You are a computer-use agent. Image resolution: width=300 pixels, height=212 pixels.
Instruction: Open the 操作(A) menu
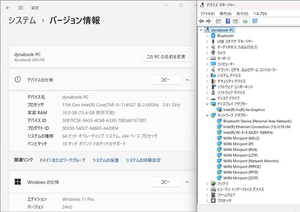pyautogui.click(x=225, y=14)
